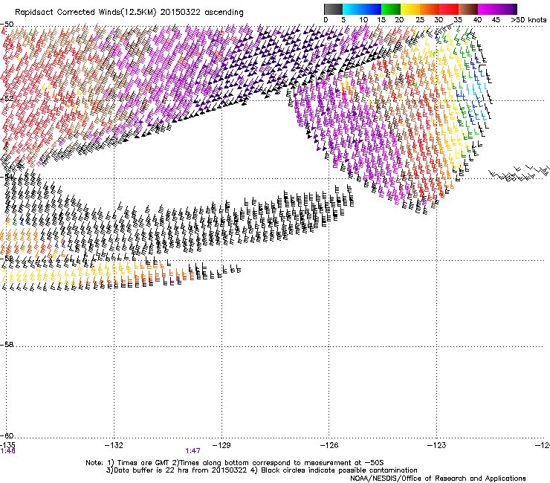The height and width of the screenshot is (483, 550).
Task: Click the '-126' longitude label
Action: coord(329,445)
